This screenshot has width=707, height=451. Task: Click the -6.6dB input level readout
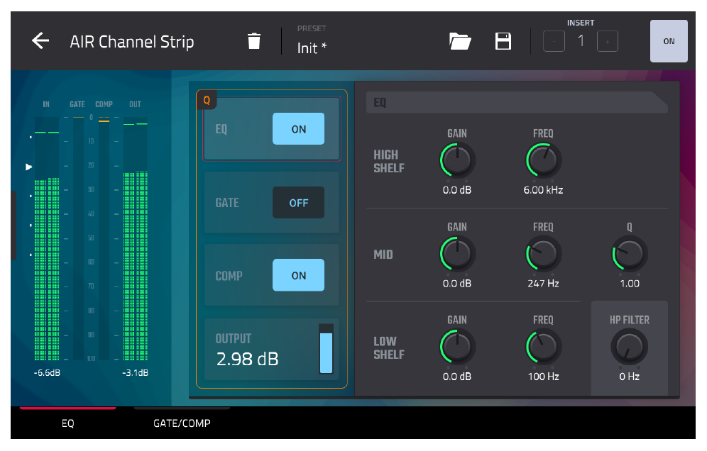click(46, 372)
